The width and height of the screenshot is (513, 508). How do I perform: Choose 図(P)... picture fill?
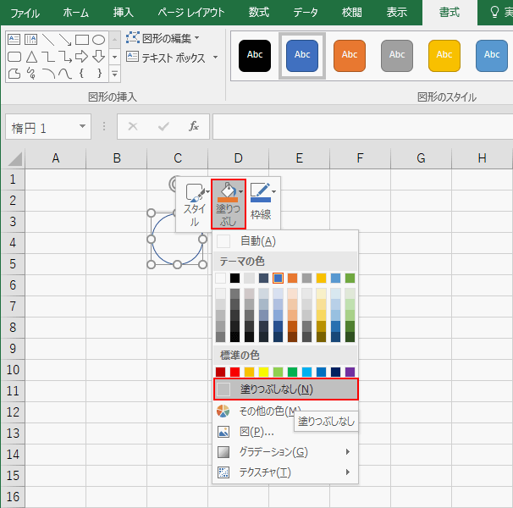click(285, 432)
